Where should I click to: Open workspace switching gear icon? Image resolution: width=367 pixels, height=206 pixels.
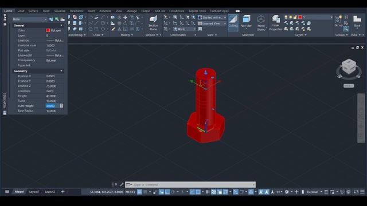(x=287, y=192)
